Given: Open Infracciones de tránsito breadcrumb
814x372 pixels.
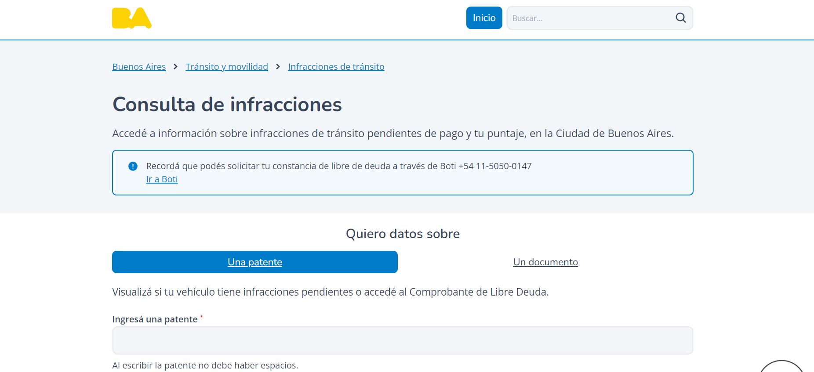Looking at the screenshot, I should pyautogui.click(x=336, y=67).
